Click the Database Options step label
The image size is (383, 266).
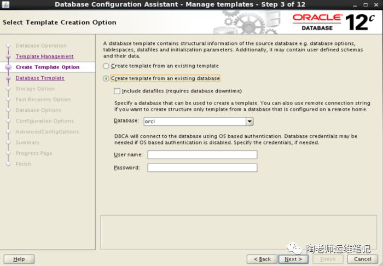click(x=38, y=110)
